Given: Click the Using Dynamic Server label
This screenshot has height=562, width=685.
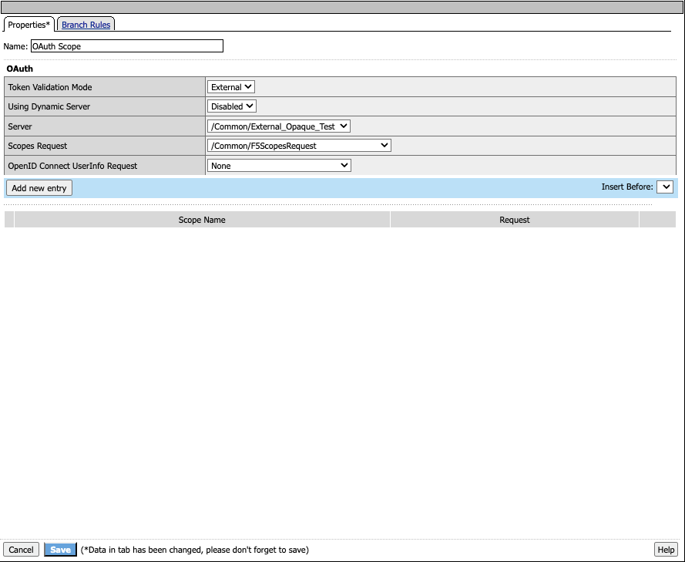Looking at the screenshot, I should (49, 106).
